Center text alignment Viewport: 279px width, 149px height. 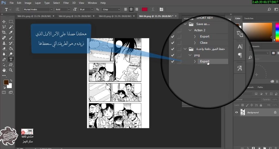coord(131,10)
